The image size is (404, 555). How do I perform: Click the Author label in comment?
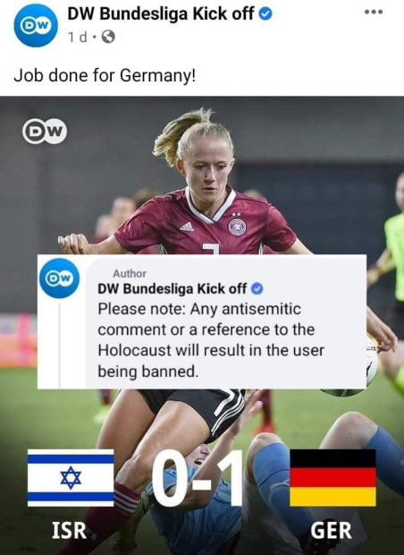(130, 274)
